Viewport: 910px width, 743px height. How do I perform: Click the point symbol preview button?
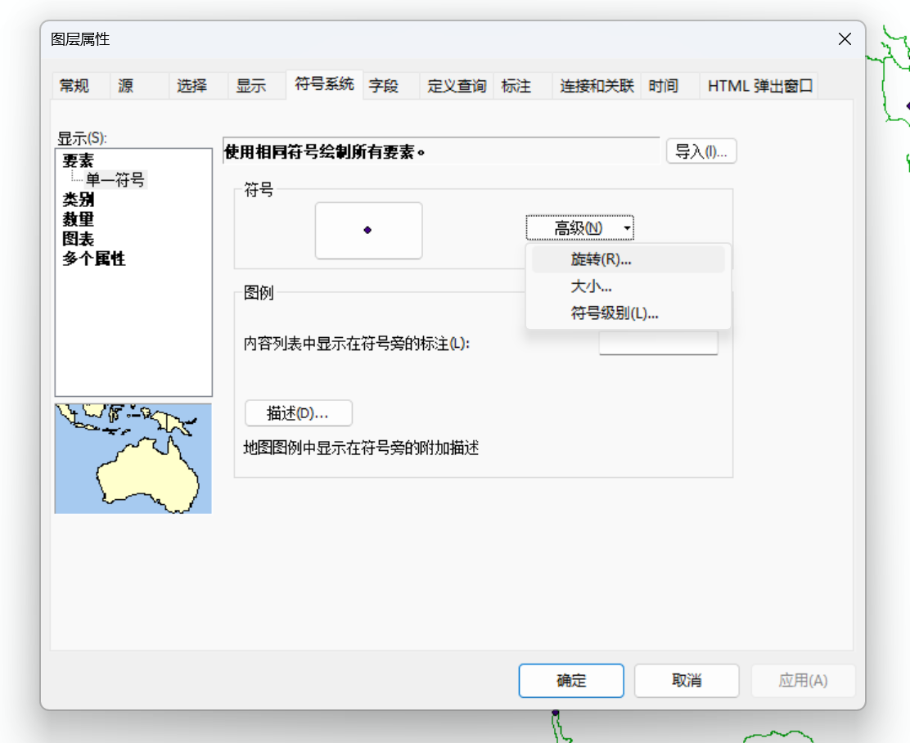coord(368,231)
